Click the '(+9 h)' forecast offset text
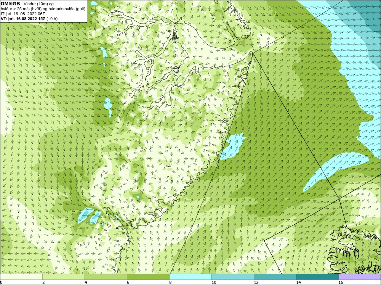Viewport: 381px width, 285px height. [52, 19]
